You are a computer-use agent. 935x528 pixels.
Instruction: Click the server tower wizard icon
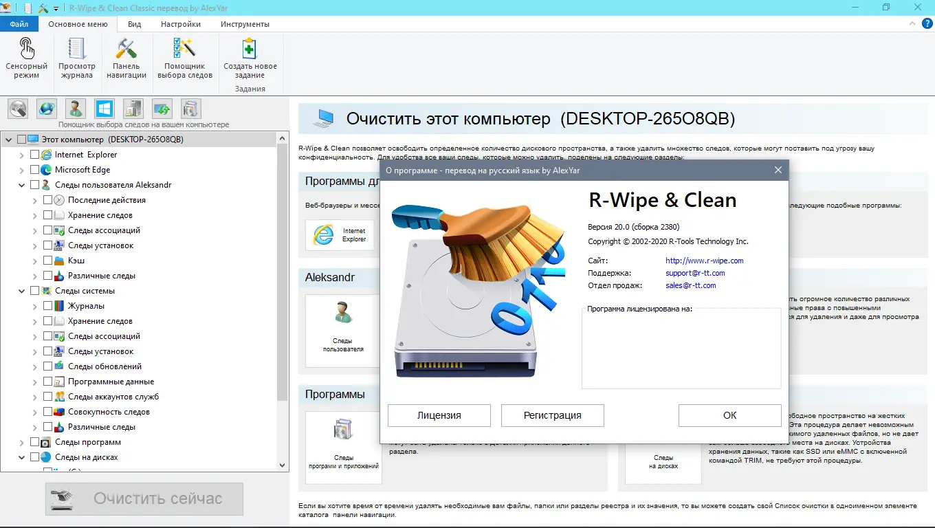(x=133, y=109)
